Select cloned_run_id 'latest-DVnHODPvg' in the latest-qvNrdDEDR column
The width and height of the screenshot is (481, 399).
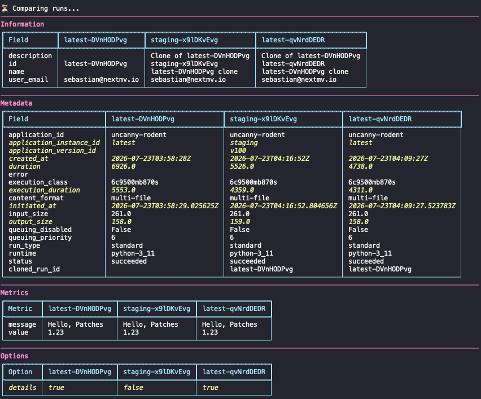click(x=380, y=269)
